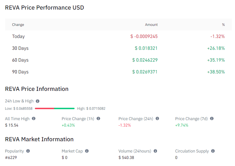
Task: Select the All Time High value $15.54
Action: coord(12,125)
